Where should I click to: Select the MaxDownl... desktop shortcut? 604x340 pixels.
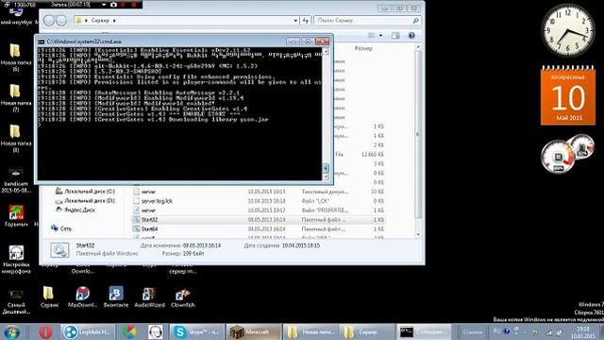point(82,297)
